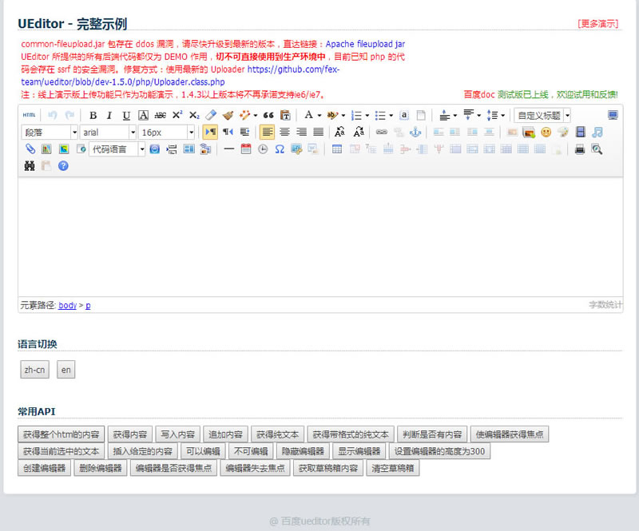Open the scrawl drawing palette icon
This screenshot has height=531, width=639.
tap(563, 132)
